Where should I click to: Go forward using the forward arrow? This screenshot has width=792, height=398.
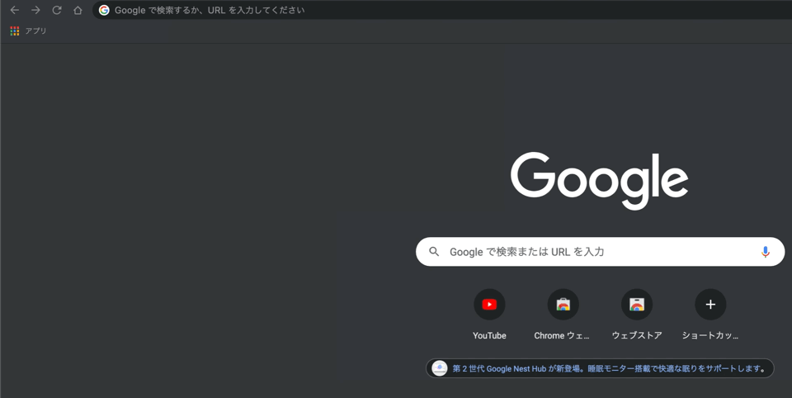point(35,10)
